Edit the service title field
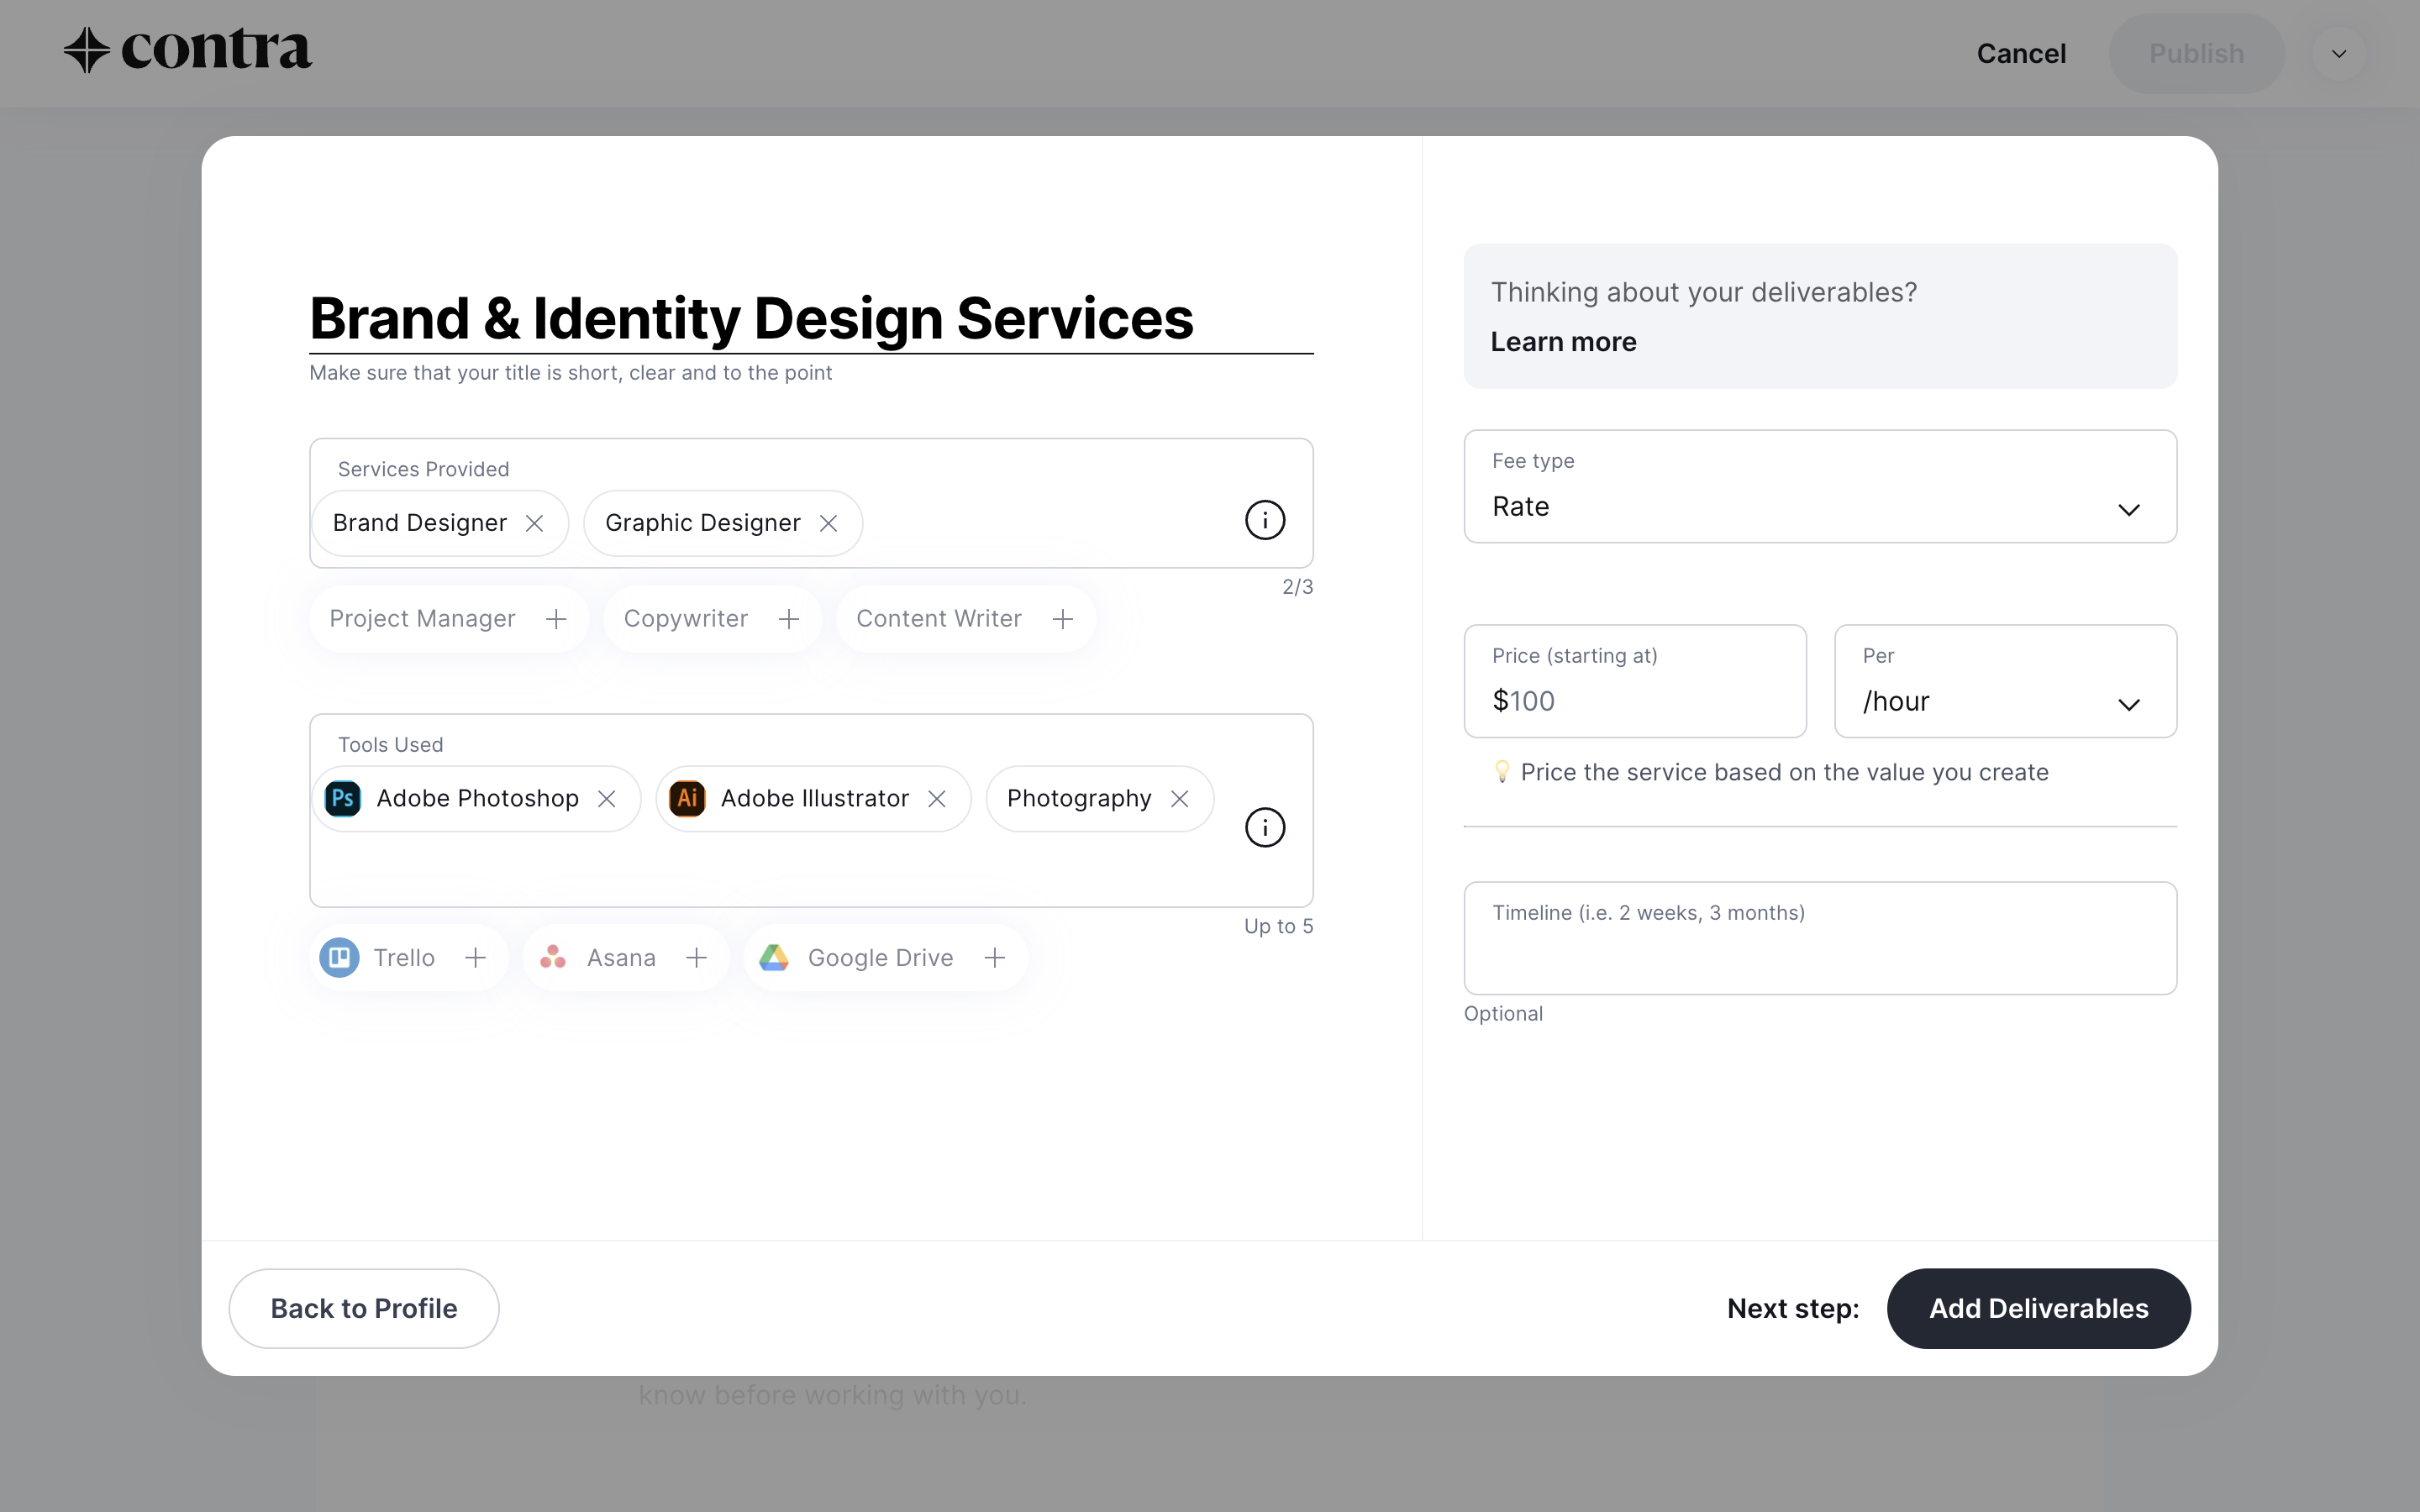Viewport: 2420px width, 1512px height. point(811,319)
